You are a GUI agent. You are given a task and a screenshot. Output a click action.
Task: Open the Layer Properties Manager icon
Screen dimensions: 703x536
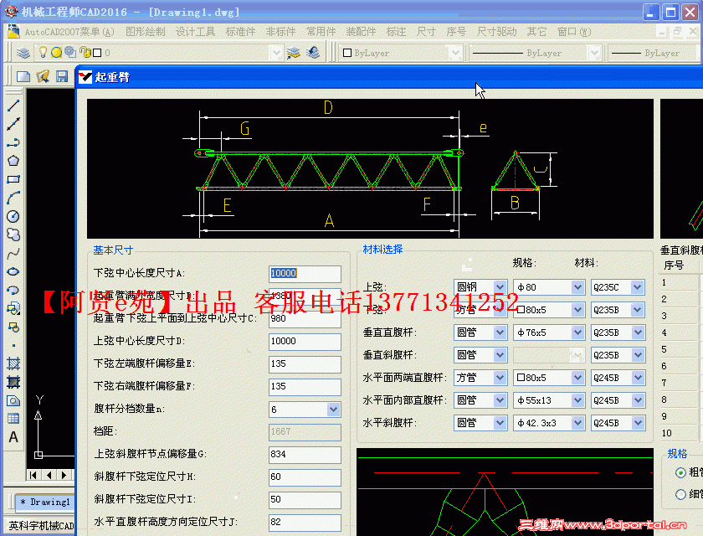click(23, 53)
